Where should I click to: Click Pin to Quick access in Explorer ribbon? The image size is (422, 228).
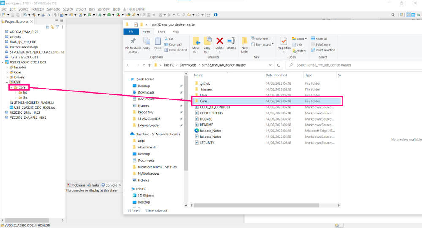coord(133,45)
